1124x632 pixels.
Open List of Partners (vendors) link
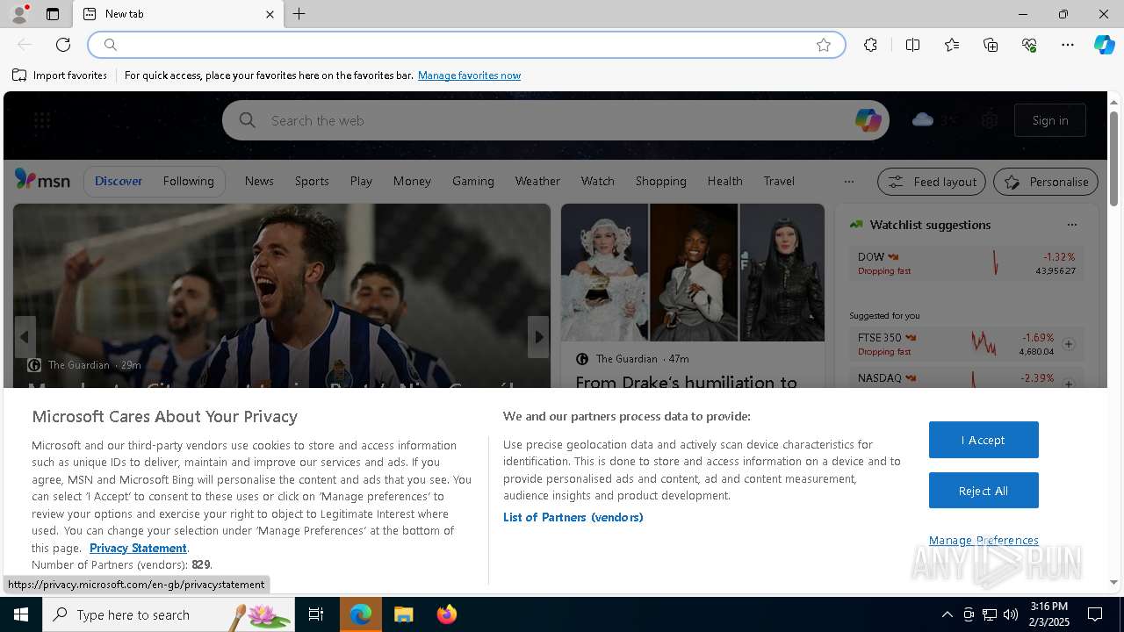click(573, 517)
